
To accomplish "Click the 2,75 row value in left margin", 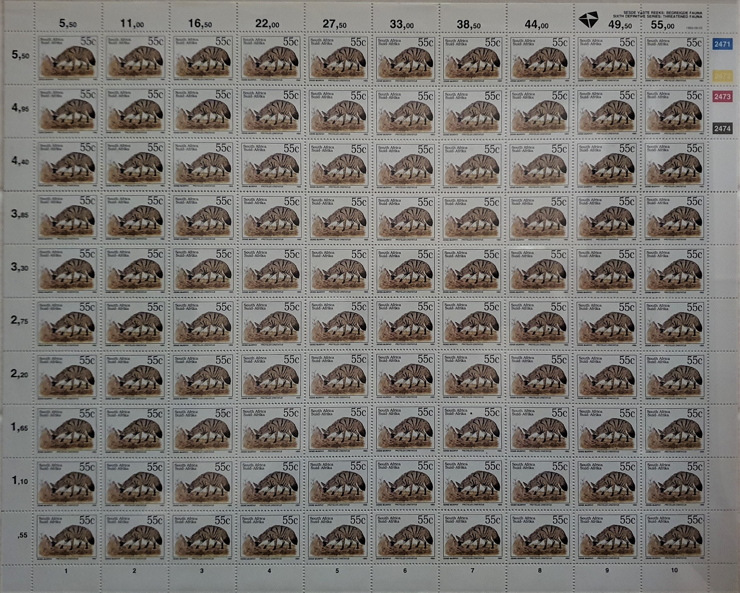I will click(19, 320).
